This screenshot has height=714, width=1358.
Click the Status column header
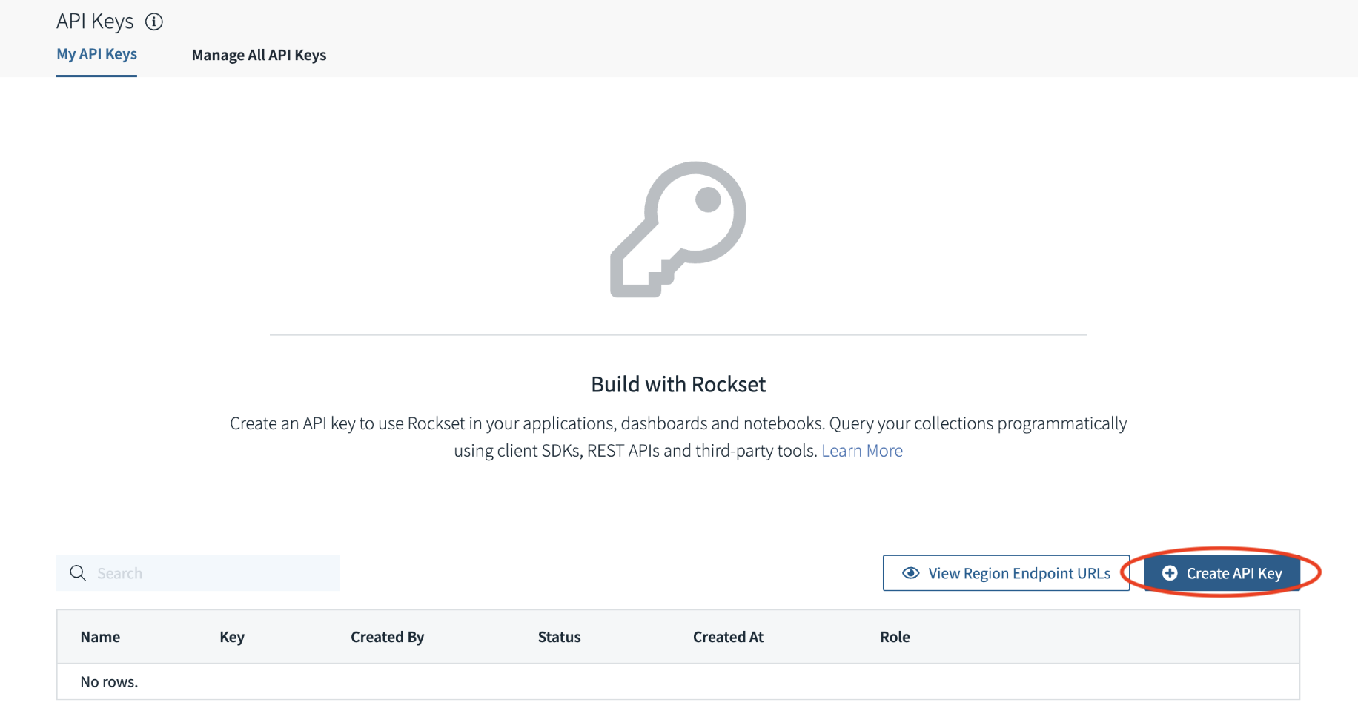[x=559, y=637]
